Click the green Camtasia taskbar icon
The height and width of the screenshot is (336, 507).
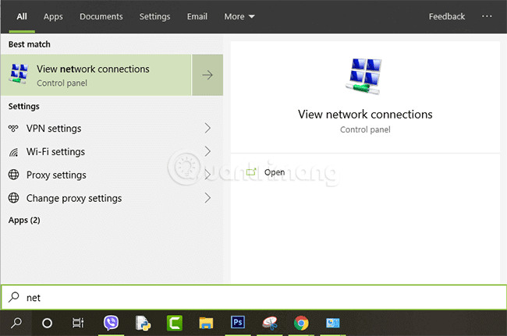click(175, 323)
